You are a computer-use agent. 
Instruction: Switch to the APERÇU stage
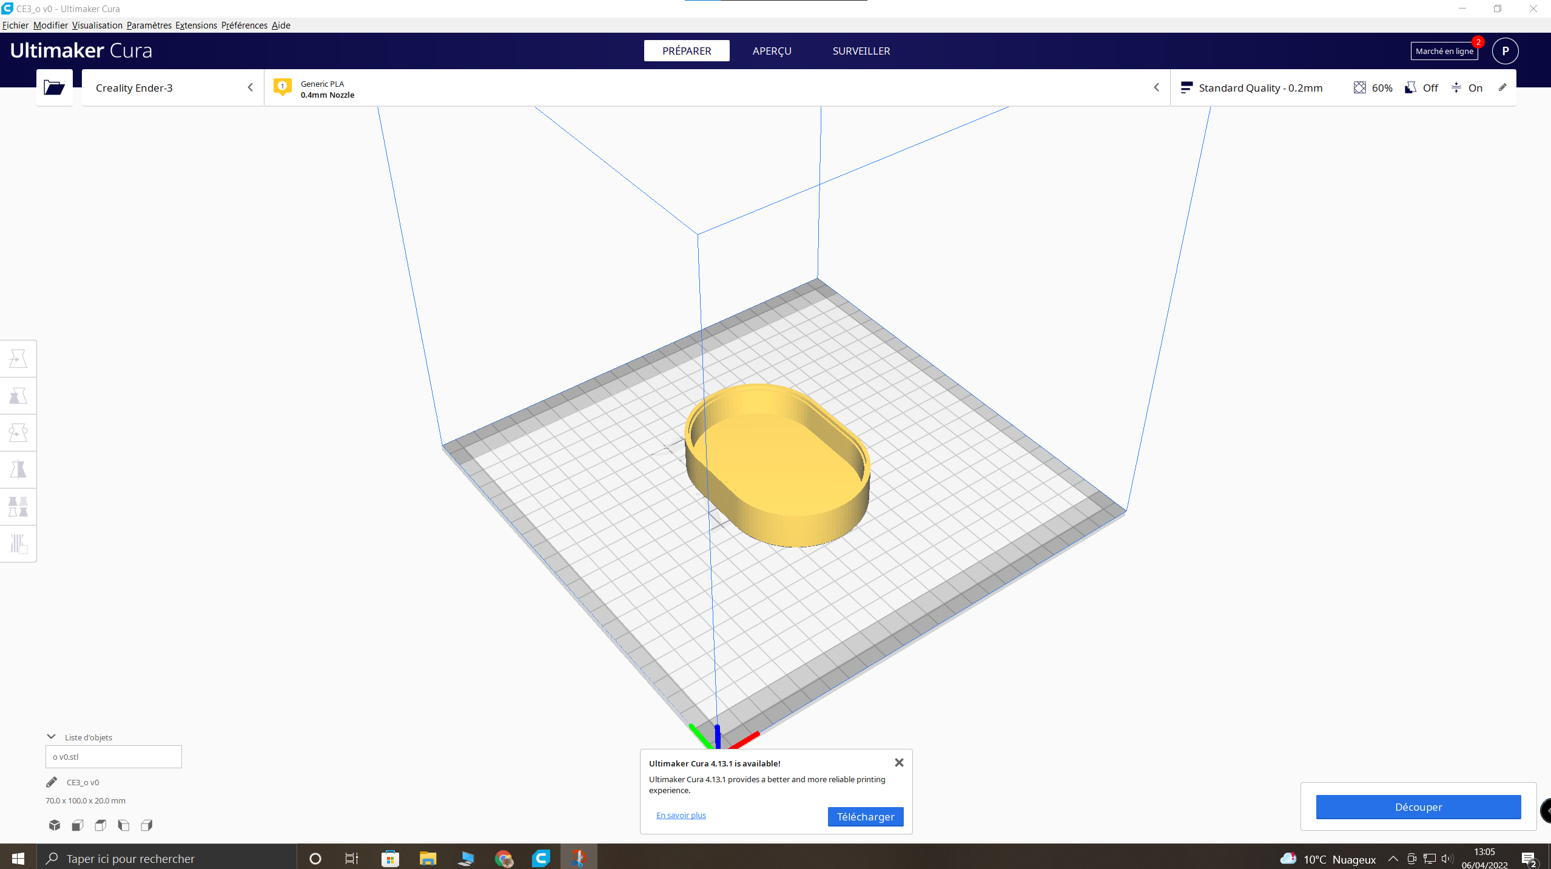pos(772,51)
